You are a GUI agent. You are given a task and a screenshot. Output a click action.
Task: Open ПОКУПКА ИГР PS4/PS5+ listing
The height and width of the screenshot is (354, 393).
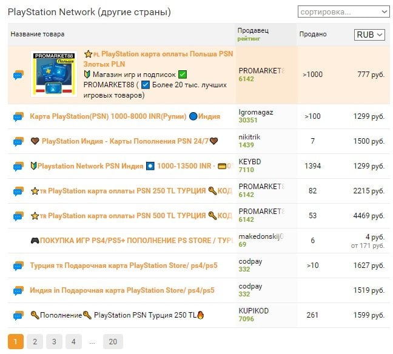click(132, 241)
